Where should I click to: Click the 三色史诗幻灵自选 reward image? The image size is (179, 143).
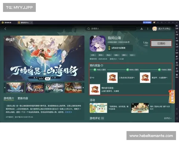click(x=112, y=78)
